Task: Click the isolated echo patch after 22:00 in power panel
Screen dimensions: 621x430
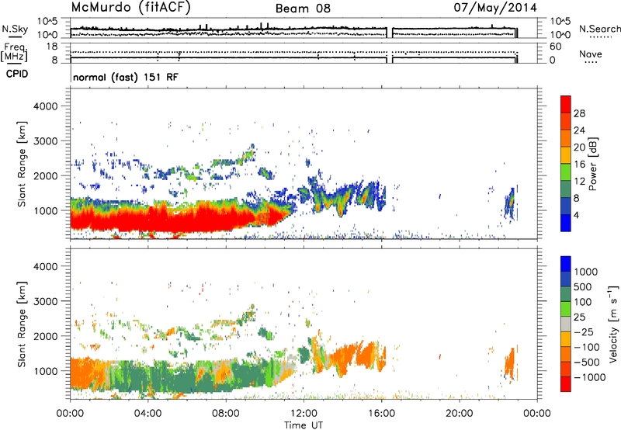Action: point(510,204)
